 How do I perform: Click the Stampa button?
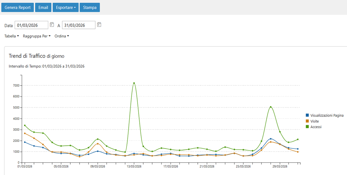pos(90,7)
